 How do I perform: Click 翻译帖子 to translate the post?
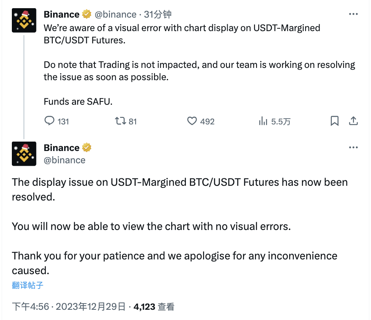27,286
